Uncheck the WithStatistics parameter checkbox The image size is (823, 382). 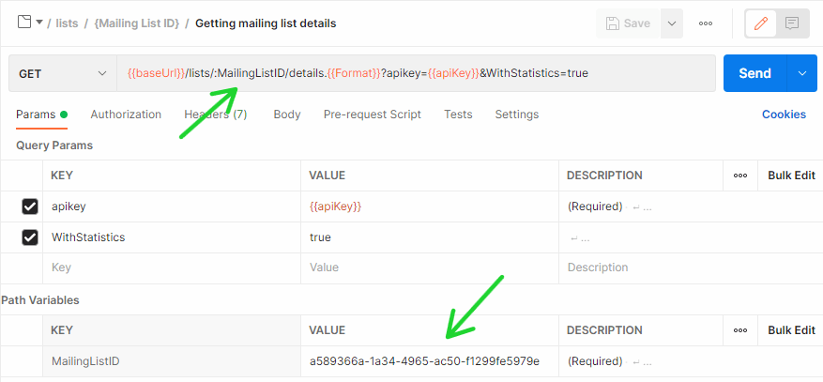click(x=30, y=237)
